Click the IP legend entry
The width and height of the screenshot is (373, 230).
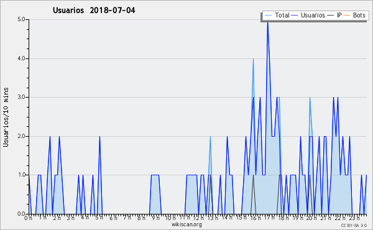[x=334, y=15]
